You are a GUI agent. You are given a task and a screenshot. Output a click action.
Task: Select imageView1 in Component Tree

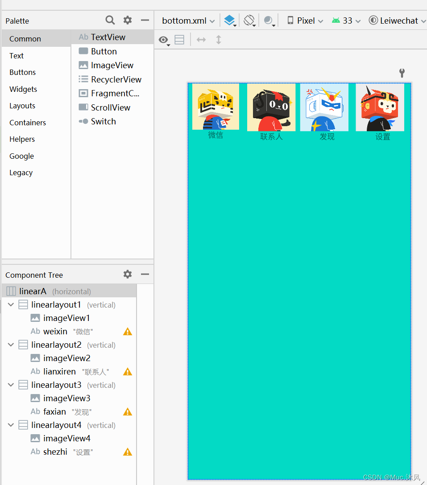click(x=69, y=318)
